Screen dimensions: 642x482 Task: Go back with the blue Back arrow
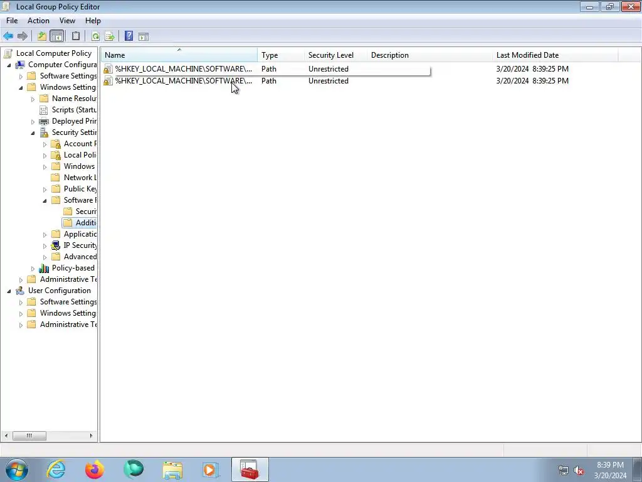[x=8, y=36]
